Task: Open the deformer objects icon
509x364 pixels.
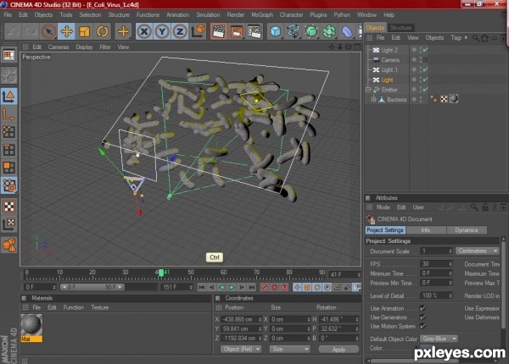Action: tap(347, 31)
